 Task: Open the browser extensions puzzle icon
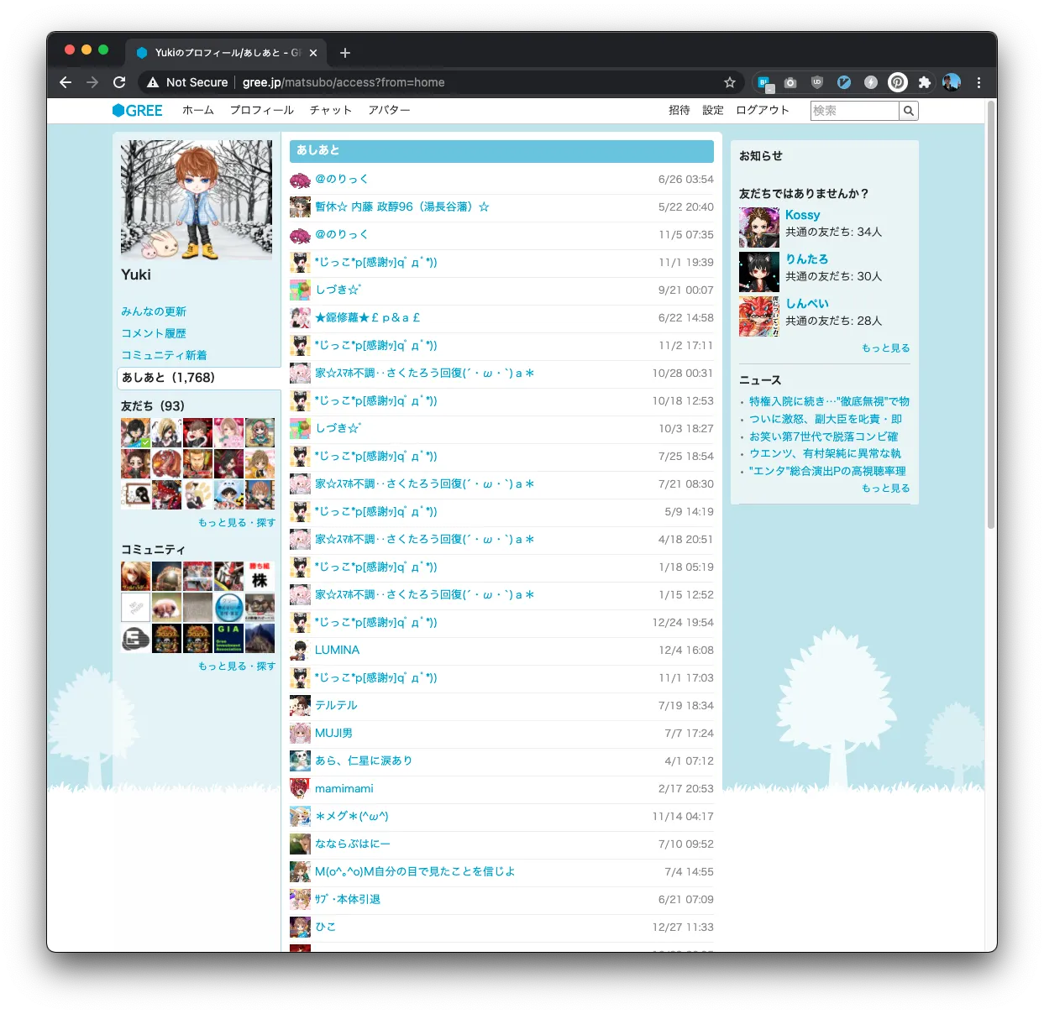[924, 82]
